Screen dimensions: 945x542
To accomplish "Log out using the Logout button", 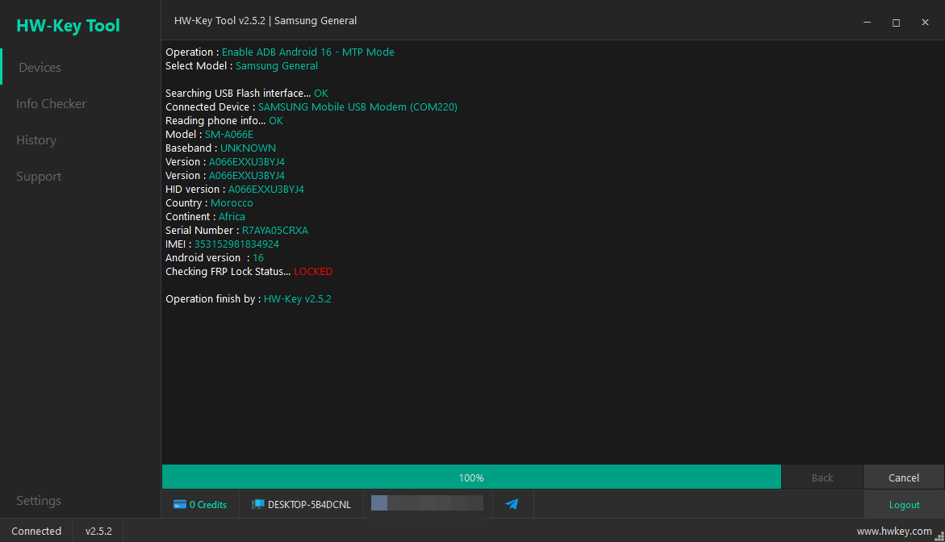I will tap(904, 505).
